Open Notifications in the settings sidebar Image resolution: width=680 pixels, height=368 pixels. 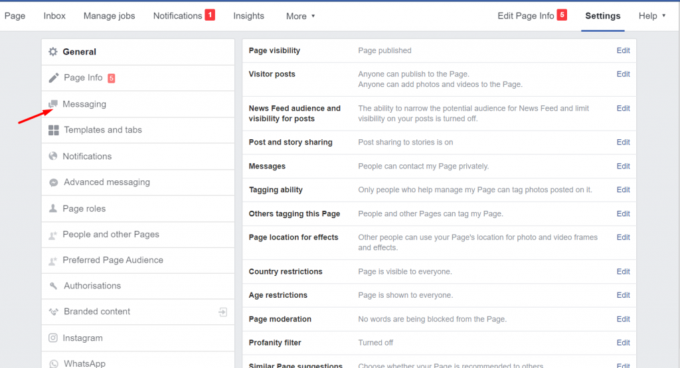(138, 156)
